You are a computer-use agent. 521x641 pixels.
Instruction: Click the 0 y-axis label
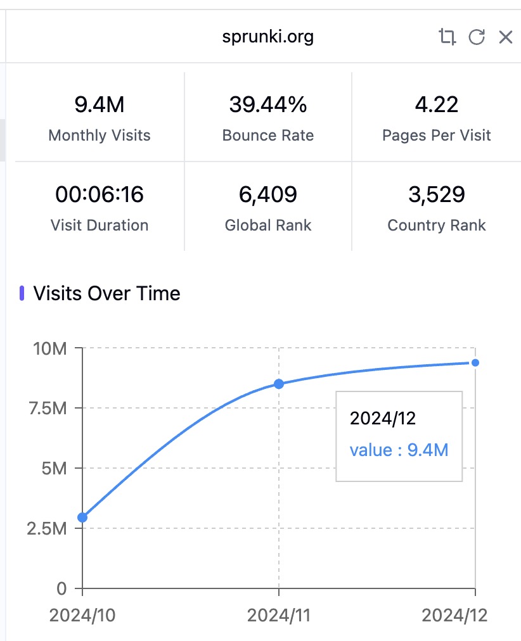[61, 588]
